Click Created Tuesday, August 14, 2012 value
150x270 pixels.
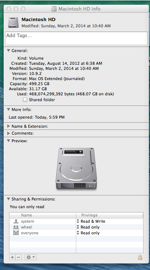tap(66, 63)
